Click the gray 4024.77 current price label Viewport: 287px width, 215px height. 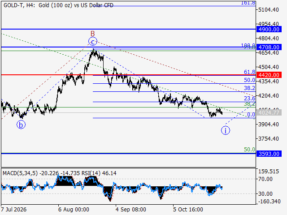pos(269,112)
